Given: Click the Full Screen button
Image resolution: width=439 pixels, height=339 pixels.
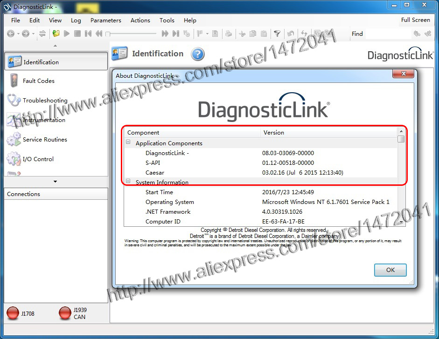Looking at the screenshot, I should coord(415,20).
